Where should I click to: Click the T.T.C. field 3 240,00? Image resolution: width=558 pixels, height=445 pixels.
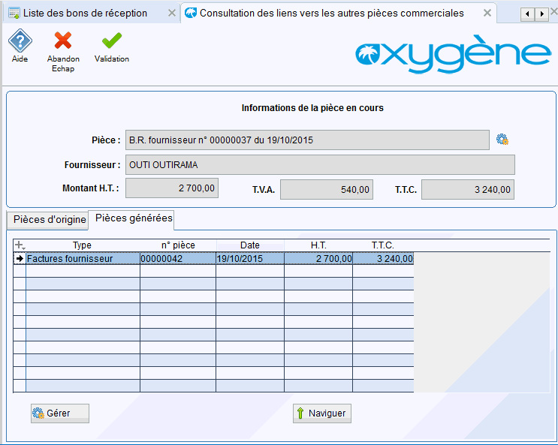point(468,189)
